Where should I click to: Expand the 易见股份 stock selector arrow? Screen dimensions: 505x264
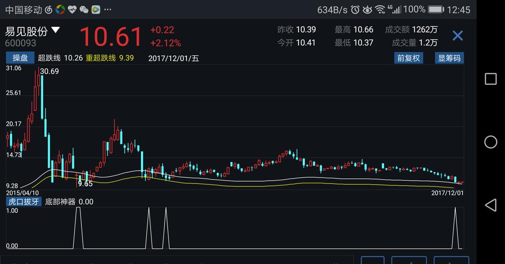[55, 31]
